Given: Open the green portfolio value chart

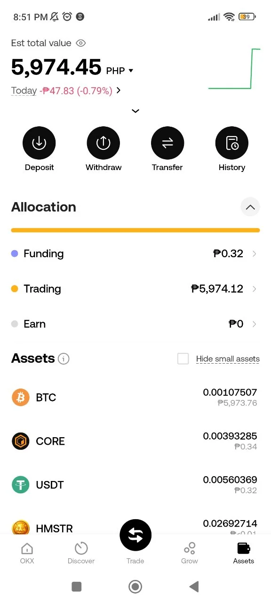Looking at the screenshot, I should pos(234,69).
